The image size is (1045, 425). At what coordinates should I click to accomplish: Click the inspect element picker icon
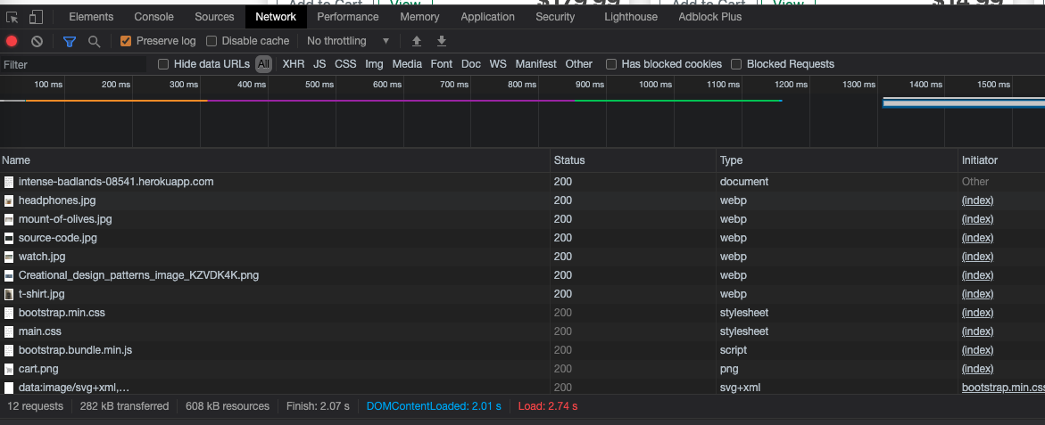[12, 17]
